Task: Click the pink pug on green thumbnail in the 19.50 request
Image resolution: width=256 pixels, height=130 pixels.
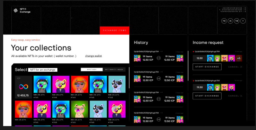Action: click(217, 87)
